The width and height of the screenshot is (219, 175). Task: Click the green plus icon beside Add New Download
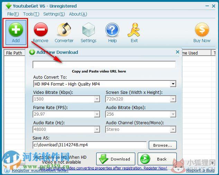tap(32, 52)
